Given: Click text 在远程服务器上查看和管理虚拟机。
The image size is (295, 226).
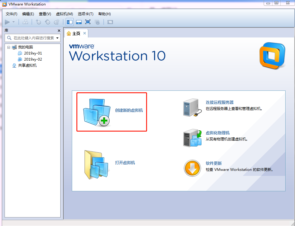Looking at the screenshot, I should pos(234,109).
